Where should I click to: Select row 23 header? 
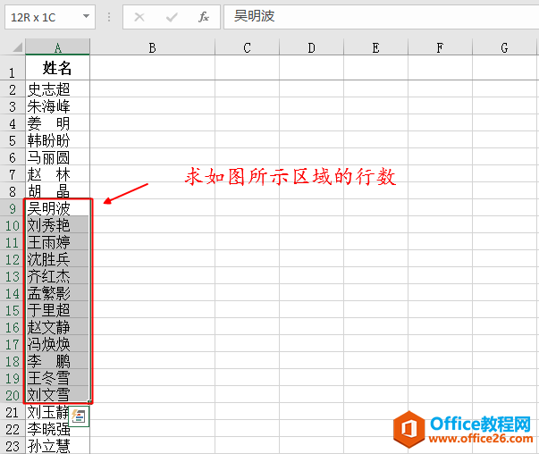coord(13,445)
